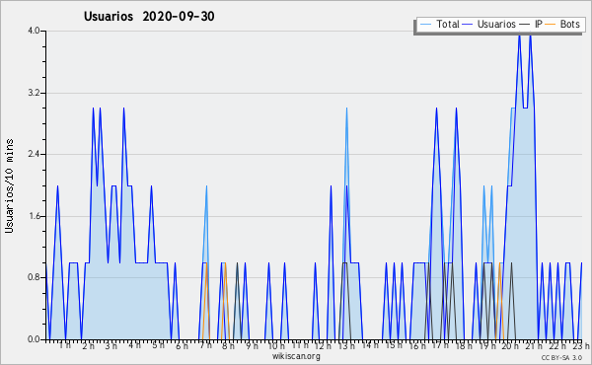Click the chart title Usuarios 2020-09-30
The height and width of the screenshot is (365, 592).
tap(149, 16)
